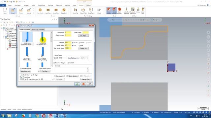Expand the General ribbon gallery arrow
This screenshot has width=211, height=118.
coord(34,13)
